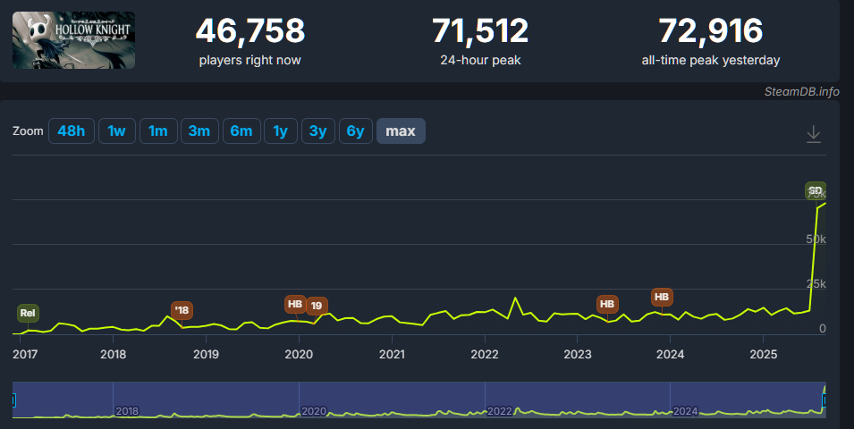Click the 72,916 all-time peak value
This screenshot has width=854, height=429.
coord(711,31)
